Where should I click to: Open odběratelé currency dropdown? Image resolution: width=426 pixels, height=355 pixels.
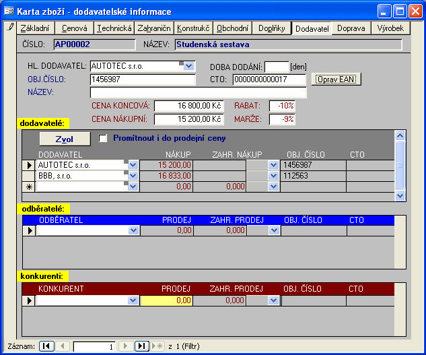pos(274,230)
